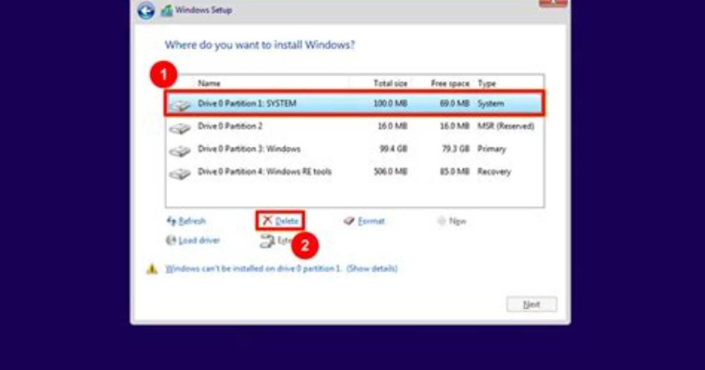Click the Windows Setup title icon
The height and width of the screenshot is (370, 705).
click(x=167, y=10)
